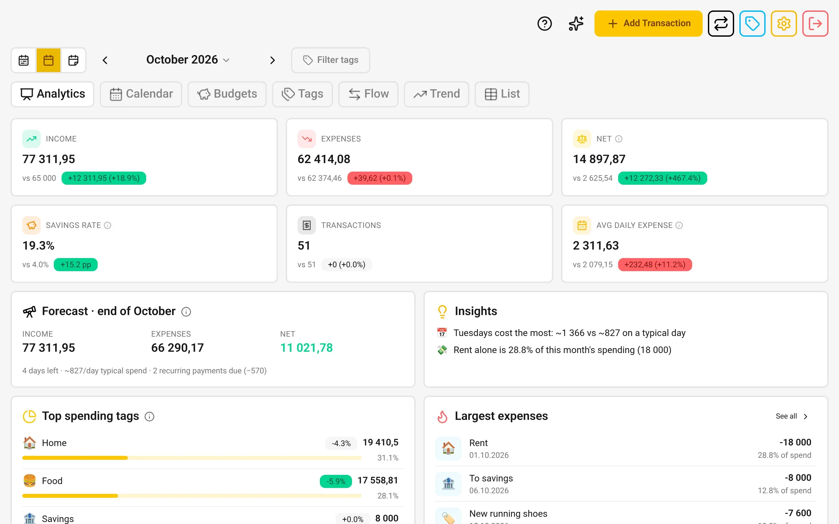Click the Home spending tag row

point(213,450)
